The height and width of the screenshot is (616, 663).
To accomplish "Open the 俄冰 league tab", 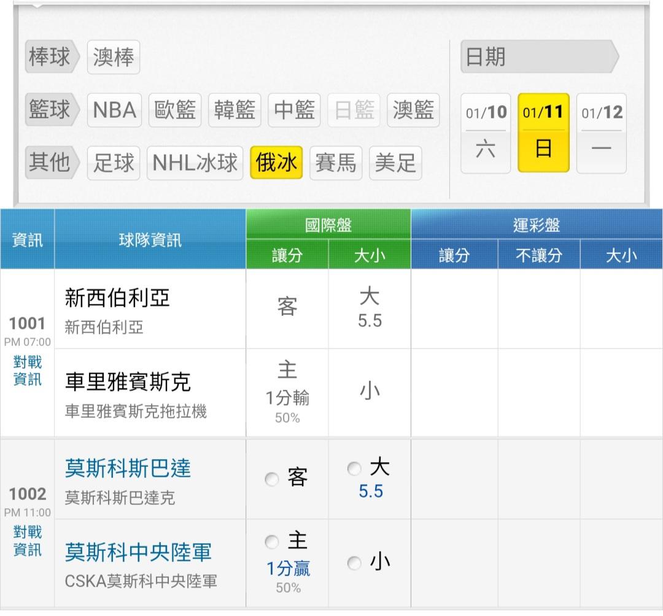I will pos(276,163).
